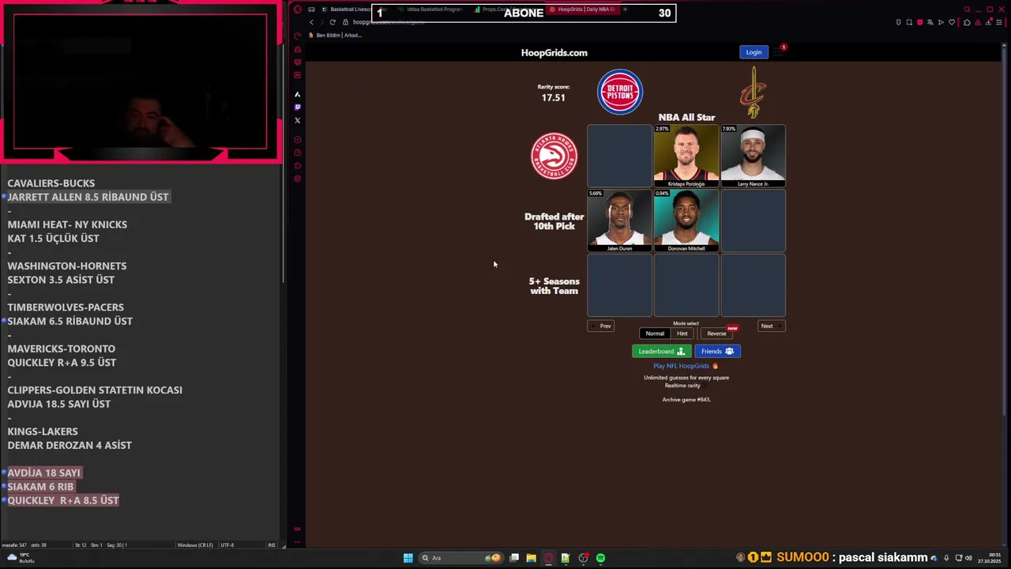Select the Jalen Duren square
This screenshot has height=569, width=1011.
pos(620,220)
